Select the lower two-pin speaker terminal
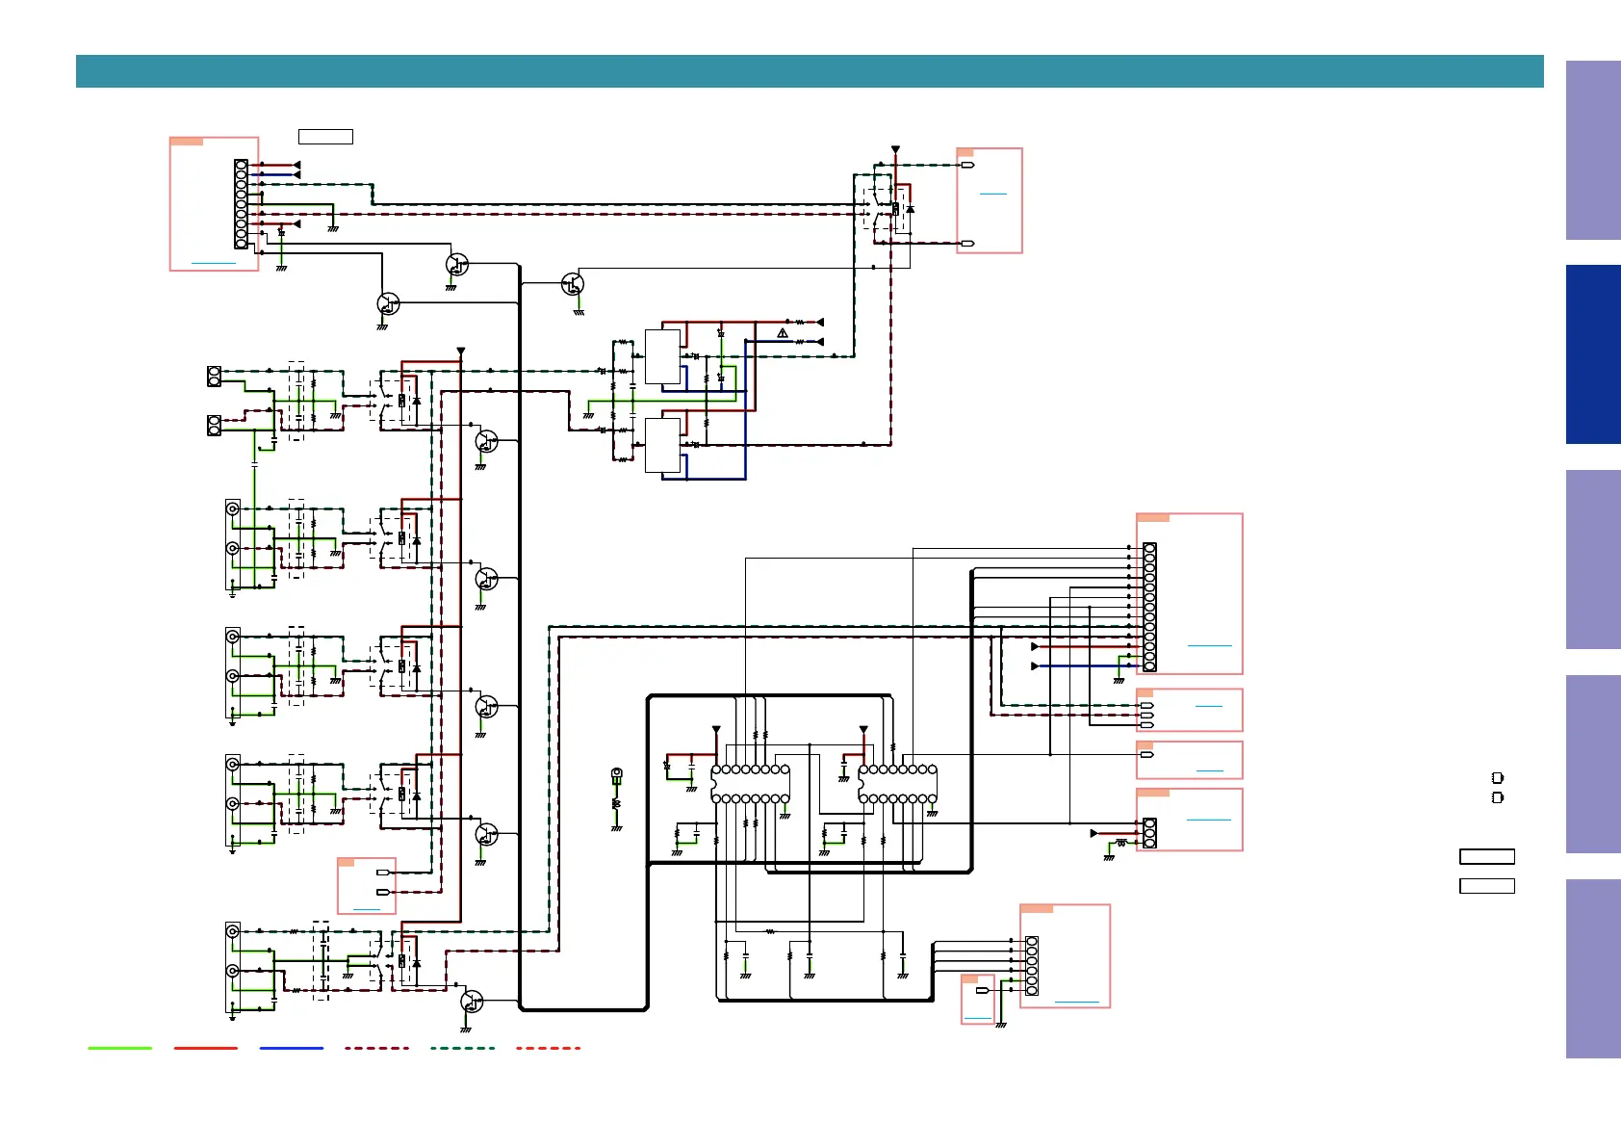The image size is (1621, 1147). [215, 425]
